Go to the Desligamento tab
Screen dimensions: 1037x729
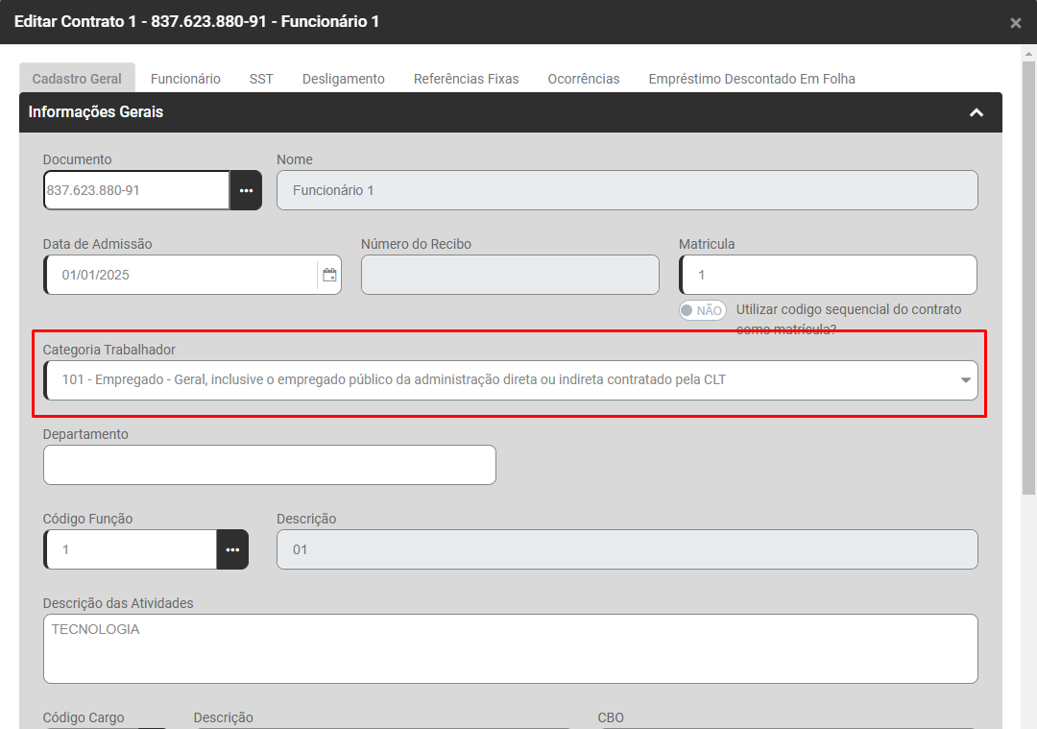pos(343,79)
